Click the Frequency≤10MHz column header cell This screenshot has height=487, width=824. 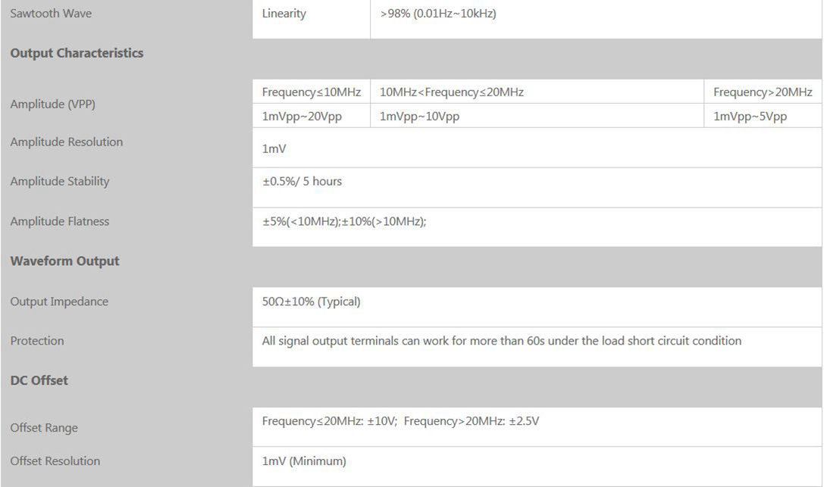pos(311,92)
